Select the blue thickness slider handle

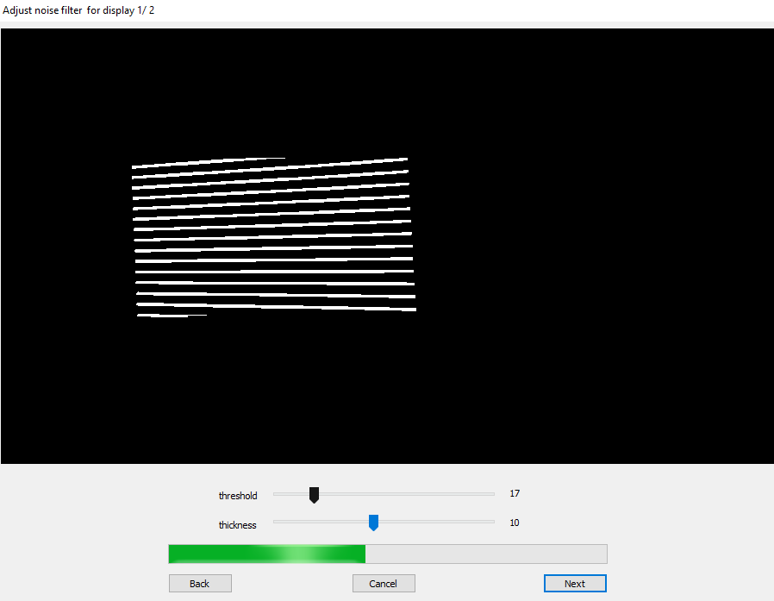coord(373,523)
